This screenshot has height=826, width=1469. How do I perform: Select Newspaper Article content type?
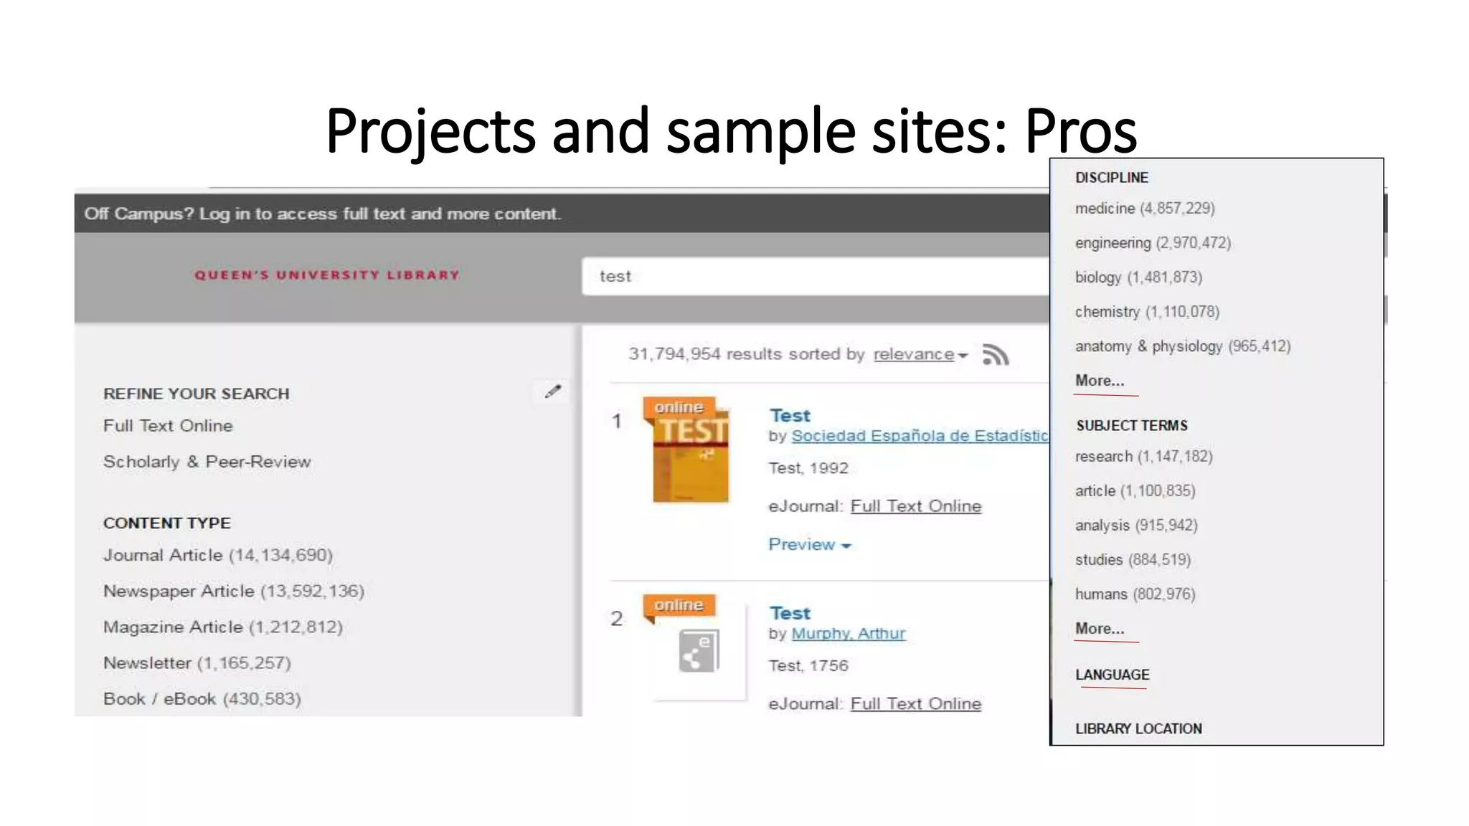(x=234, y=592)
